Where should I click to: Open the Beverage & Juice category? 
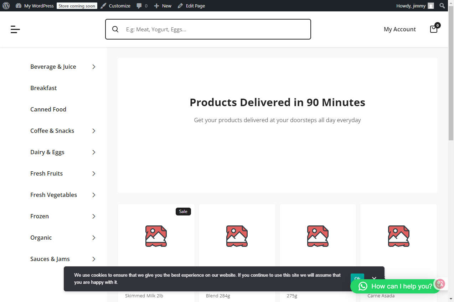(53, 67)
